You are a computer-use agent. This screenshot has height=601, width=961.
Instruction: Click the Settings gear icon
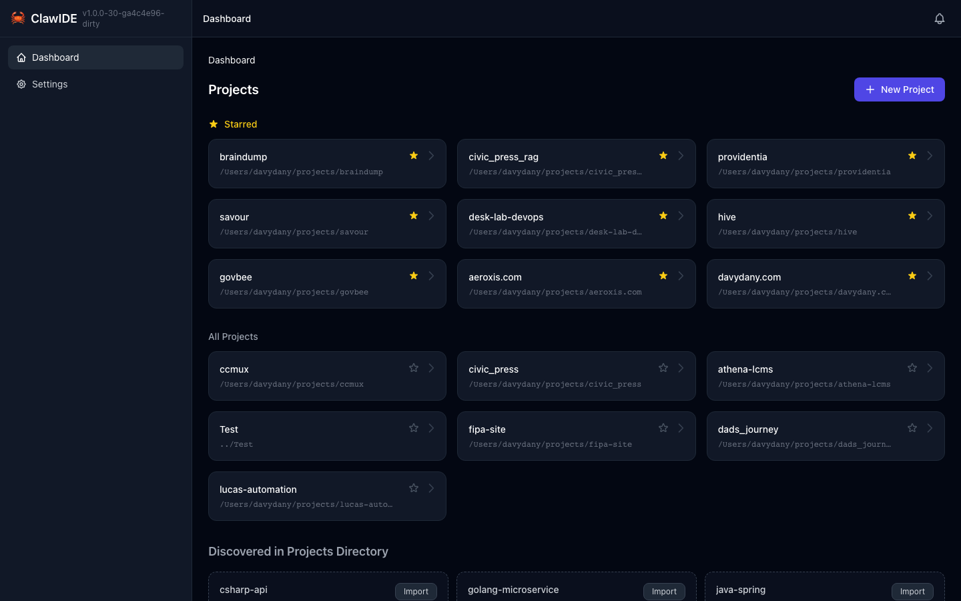tap(21, 84)
